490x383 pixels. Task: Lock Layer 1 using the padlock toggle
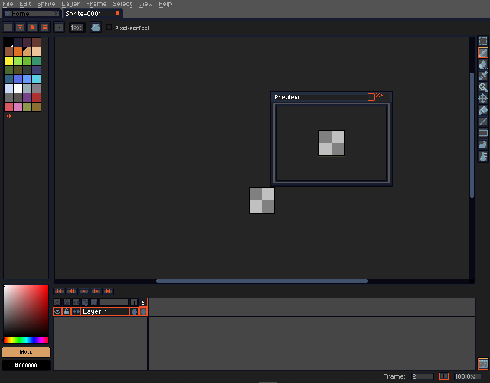click(67, 311)
